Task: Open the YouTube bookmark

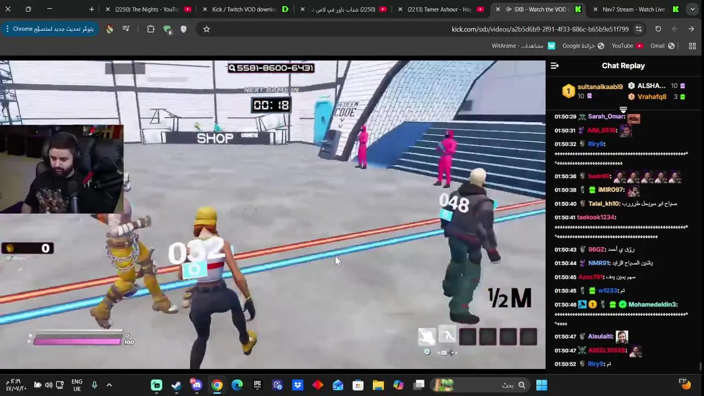Action: tap(628, 46)
